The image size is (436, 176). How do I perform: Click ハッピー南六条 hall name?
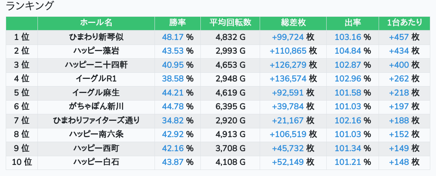96,134
